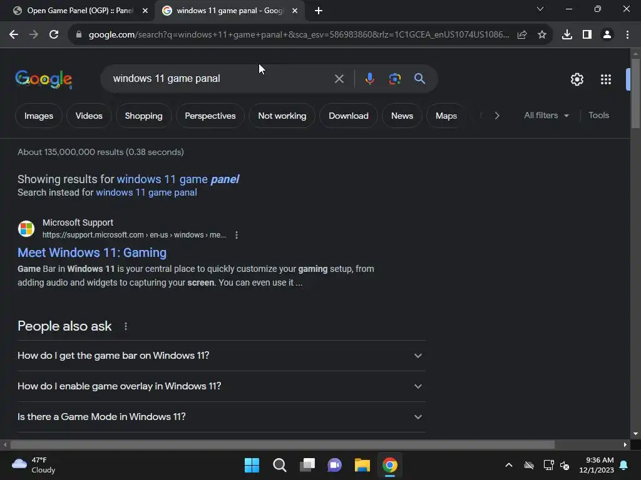Click corrected 'windows 11 game panel' link
This screenshot has height=480, width=641.
pos(178,179)
